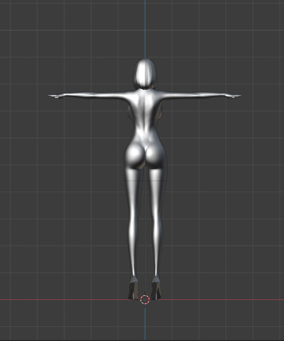This screenshot has height=341, width=284.
Task: Click the red-white 3D cursor at origin
Action: (x=145, y=299)
